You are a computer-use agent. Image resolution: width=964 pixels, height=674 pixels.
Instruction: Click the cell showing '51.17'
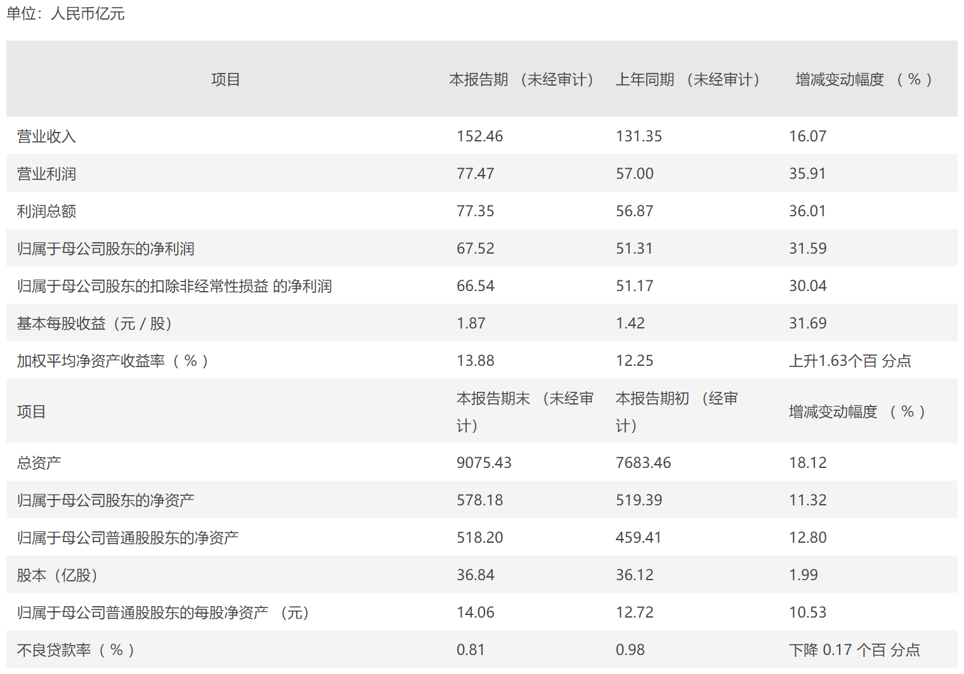[x=634, y=286]
